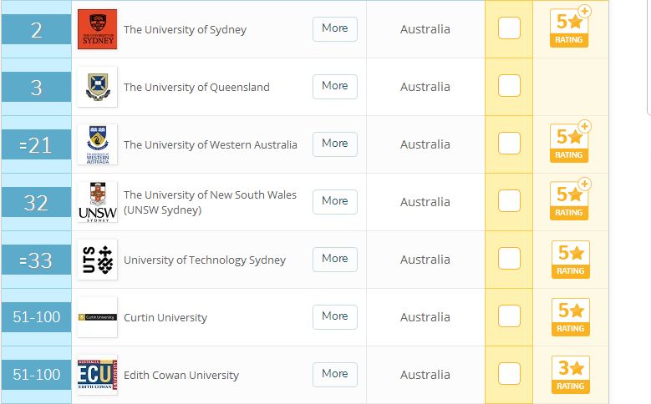
Task: Click the Curtin University logo
Action: click(98, 317)
